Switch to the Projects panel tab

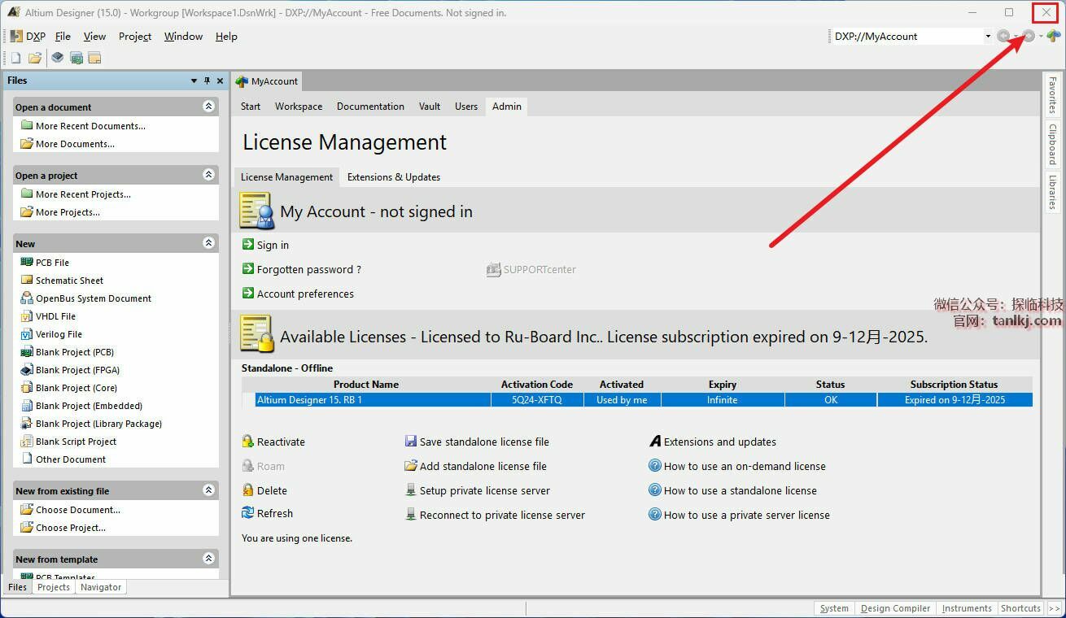54,587
